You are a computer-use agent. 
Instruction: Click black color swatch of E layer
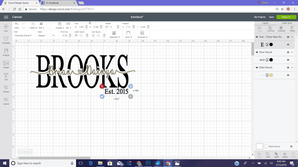pyautogui.click(x=271, y=45)
